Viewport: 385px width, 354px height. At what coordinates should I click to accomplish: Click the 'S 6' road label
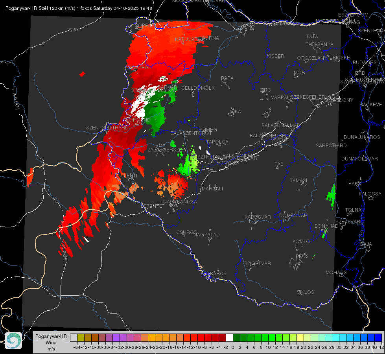pyautogui.click(x=72, y=30)
